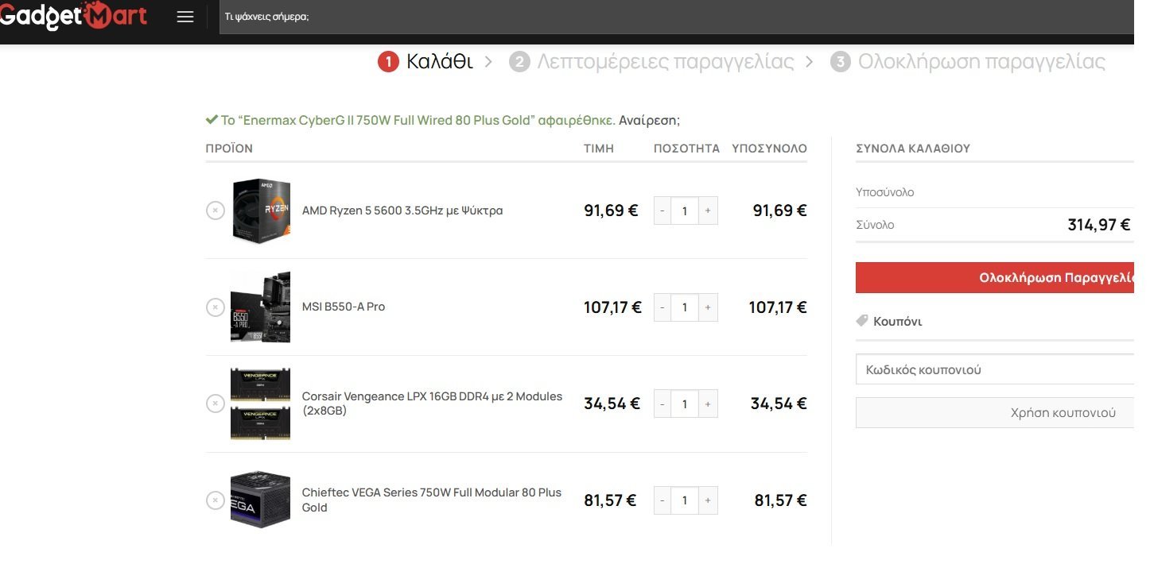Focus the 'Κωδικός κουπονιού' coupon field
This screenshot has width=1154, height=587.
995,369
